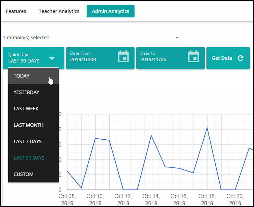
Task: Click the Oct 10, 2019 axis label
Action: coord(95,199)
